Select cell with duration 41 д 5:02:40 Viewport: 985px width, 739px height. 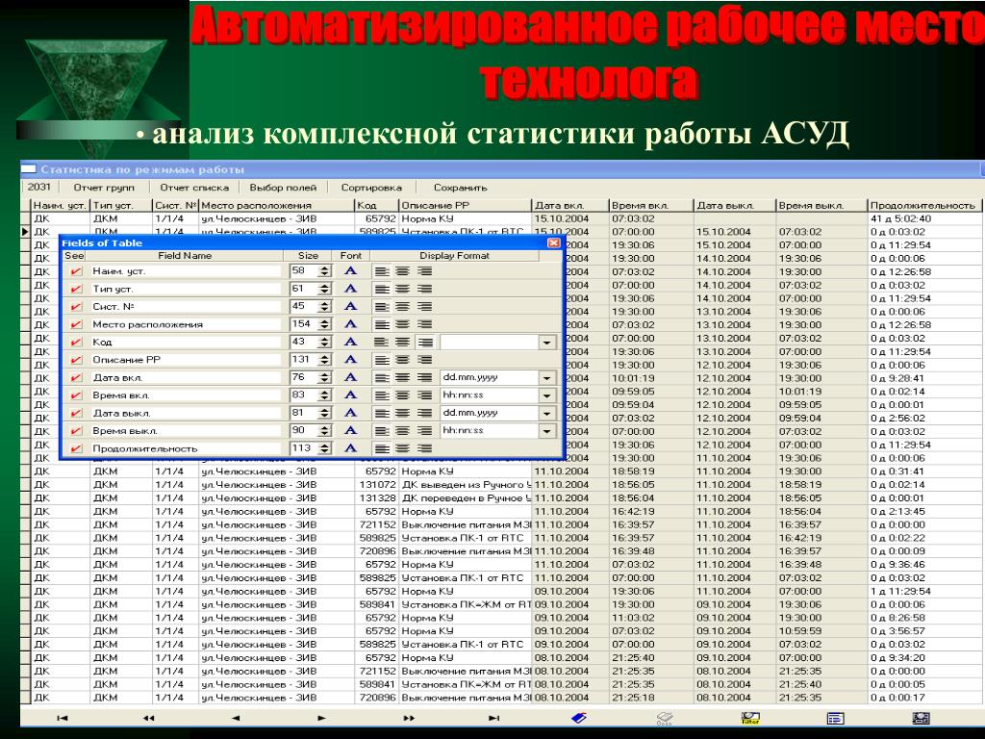923,218
